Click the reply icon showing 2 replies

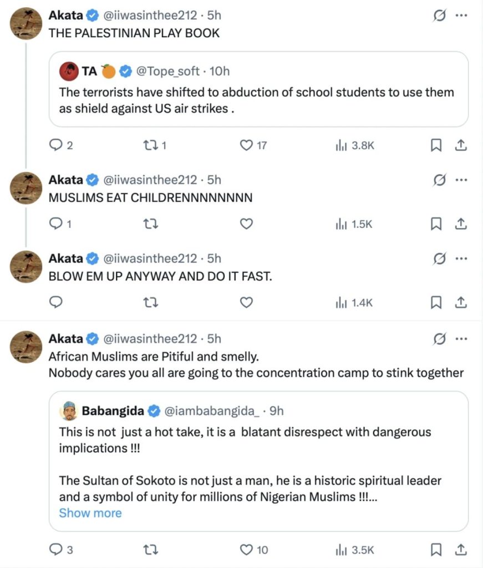[56, 145]
